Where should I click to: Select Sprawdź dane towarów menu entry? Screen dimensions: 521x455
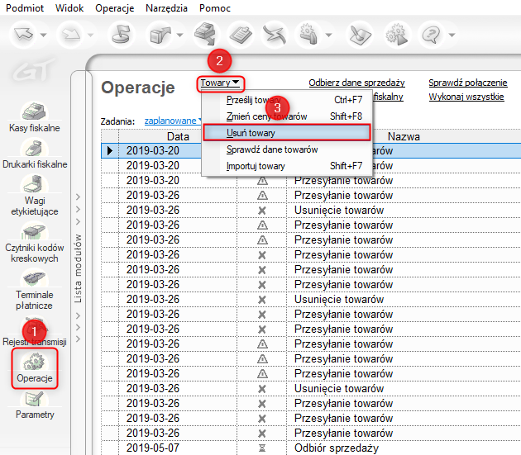(272, 149)
